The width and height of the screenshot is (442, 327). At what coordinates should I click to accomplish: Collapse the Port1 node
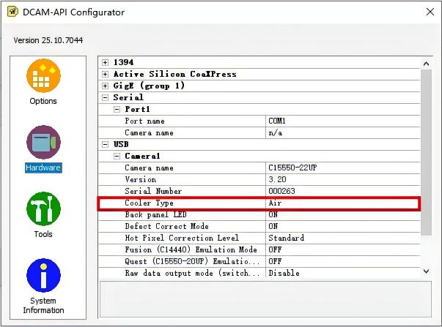(117, 110)
